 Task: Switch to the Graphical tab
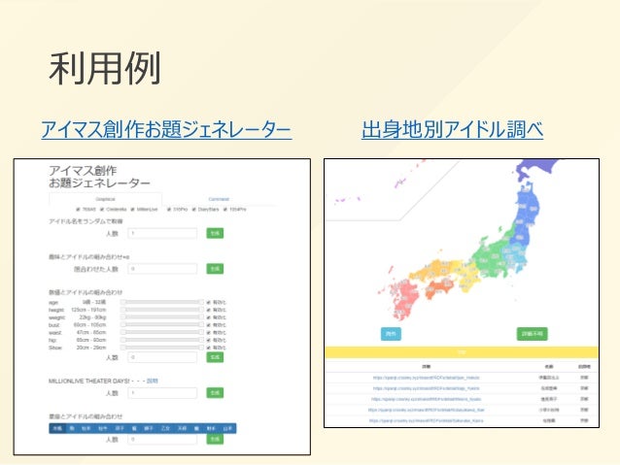(106, 199)
